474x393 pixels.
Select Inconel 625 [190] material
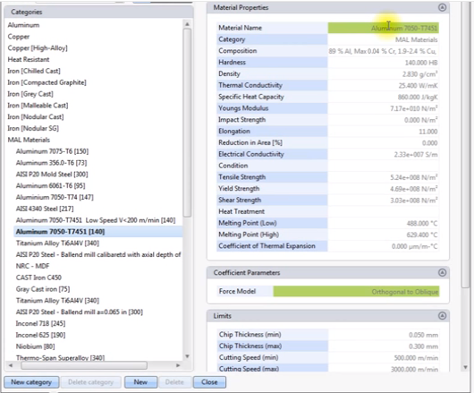click(40, 335)
